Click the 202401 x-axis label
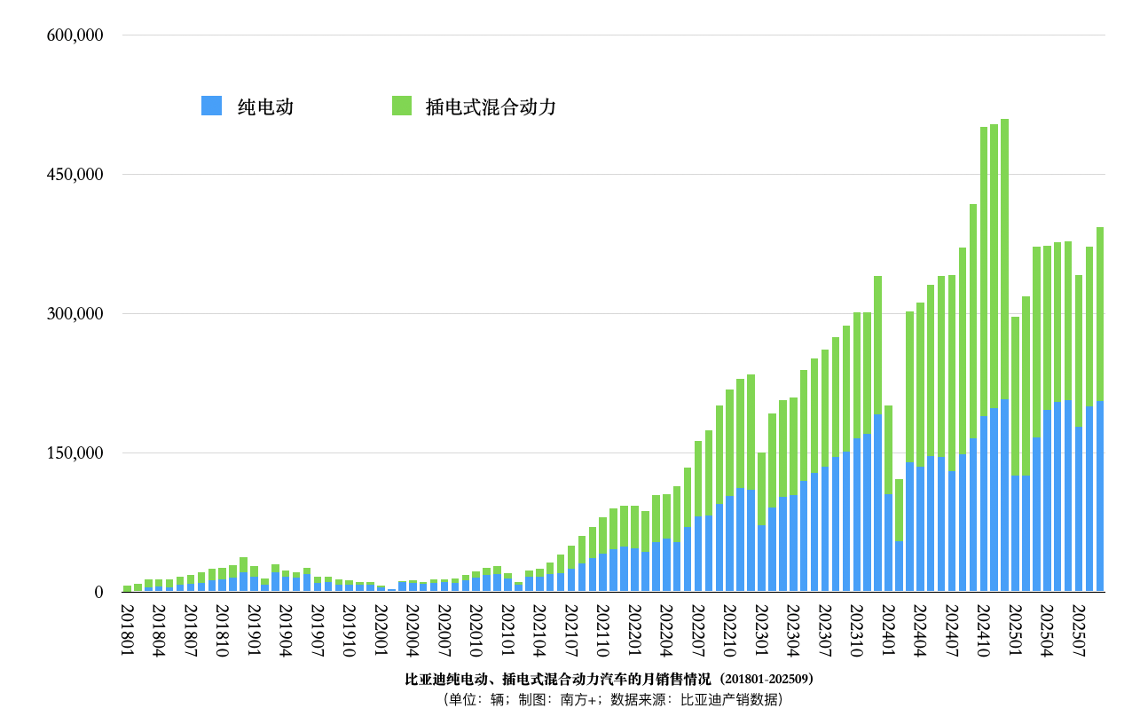 [888, 631]
